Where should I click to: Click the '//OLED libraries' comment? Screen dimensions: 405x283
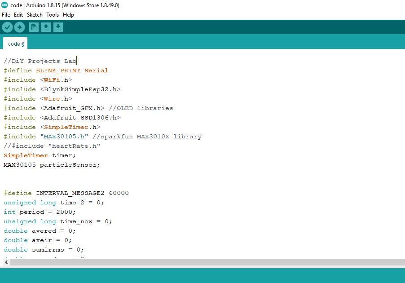[x=141, y=108]
